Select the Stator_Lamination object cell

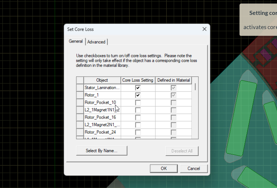click(x=102, y=88)
